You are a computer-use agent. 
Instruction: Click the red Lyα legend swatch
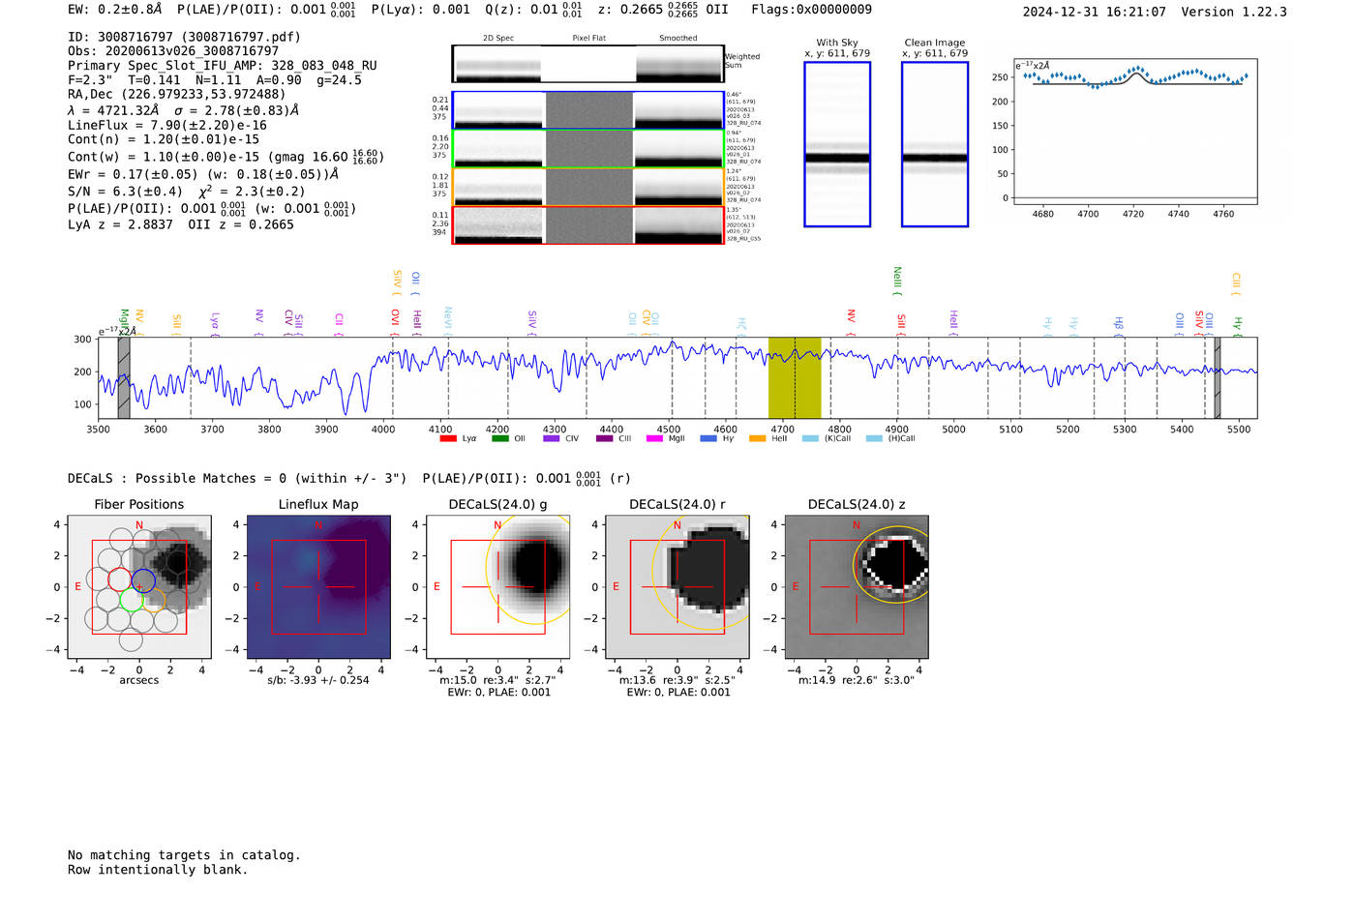tap(448, 438)
